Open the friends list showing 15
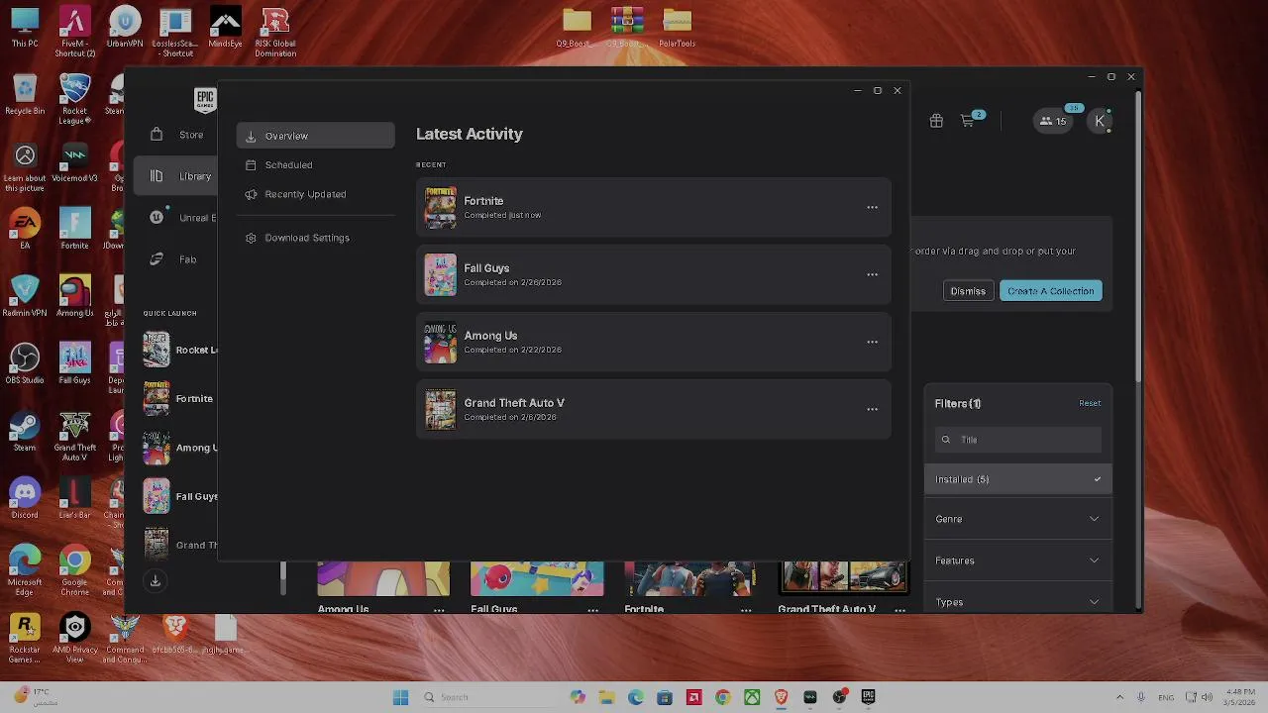This screenshot has height=713, width=1268. 1053,121
